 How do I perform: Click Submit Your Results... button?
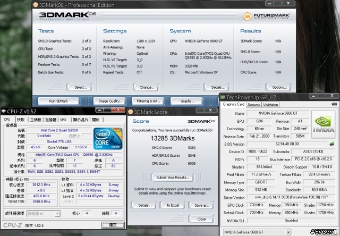173,178
